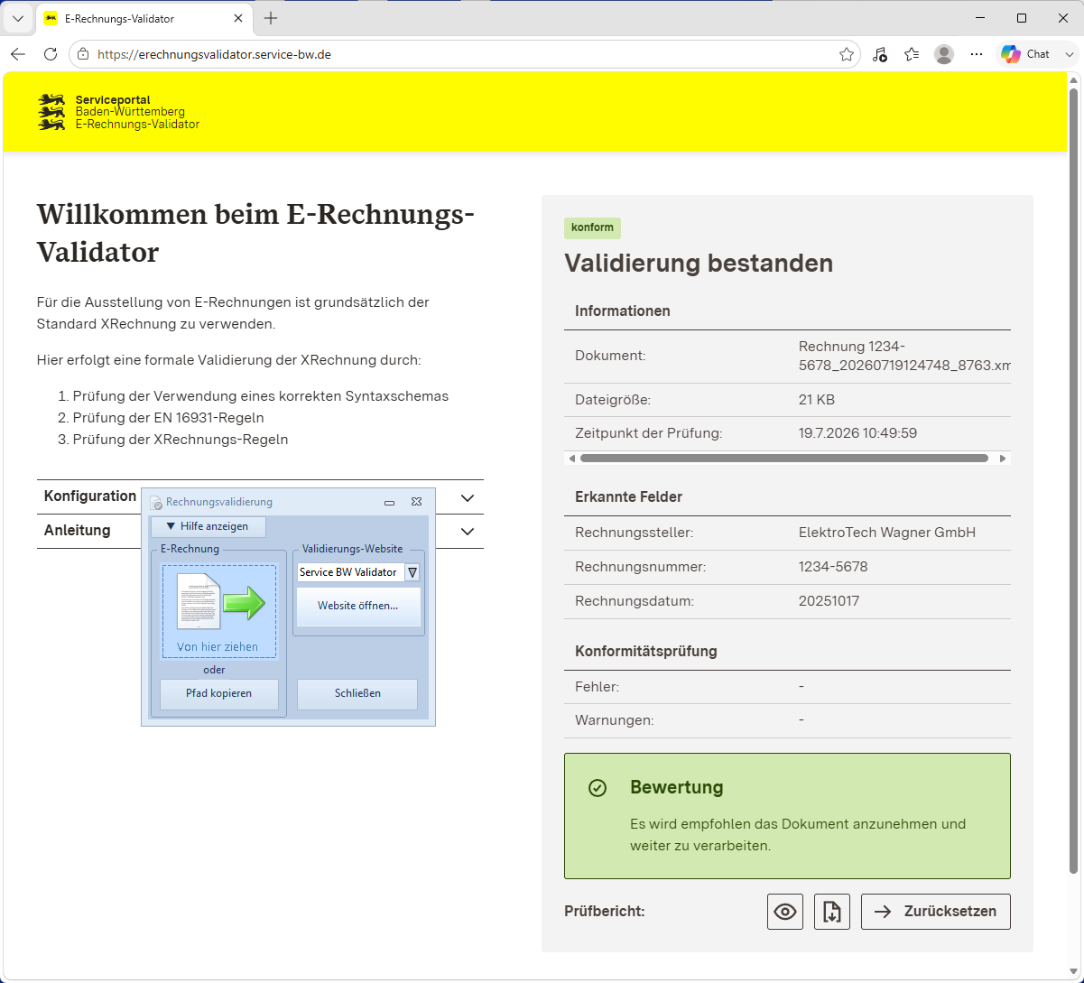Select the E-Rechnungs-Validator browser tab

tap(144, 19)
